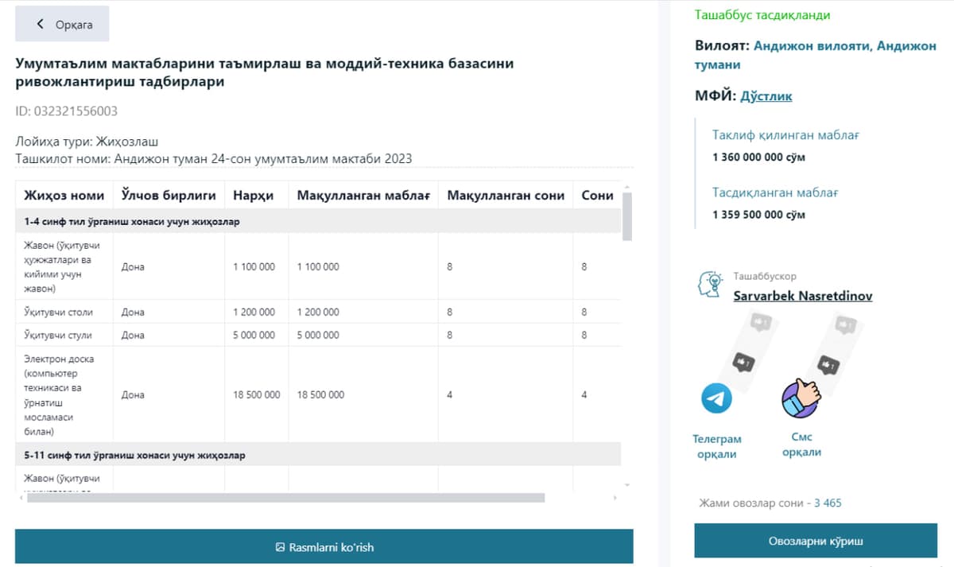The height and width of the screenshot is (567, 954).
Task: Click the Telegram share icon
Action: click(716, 398)
